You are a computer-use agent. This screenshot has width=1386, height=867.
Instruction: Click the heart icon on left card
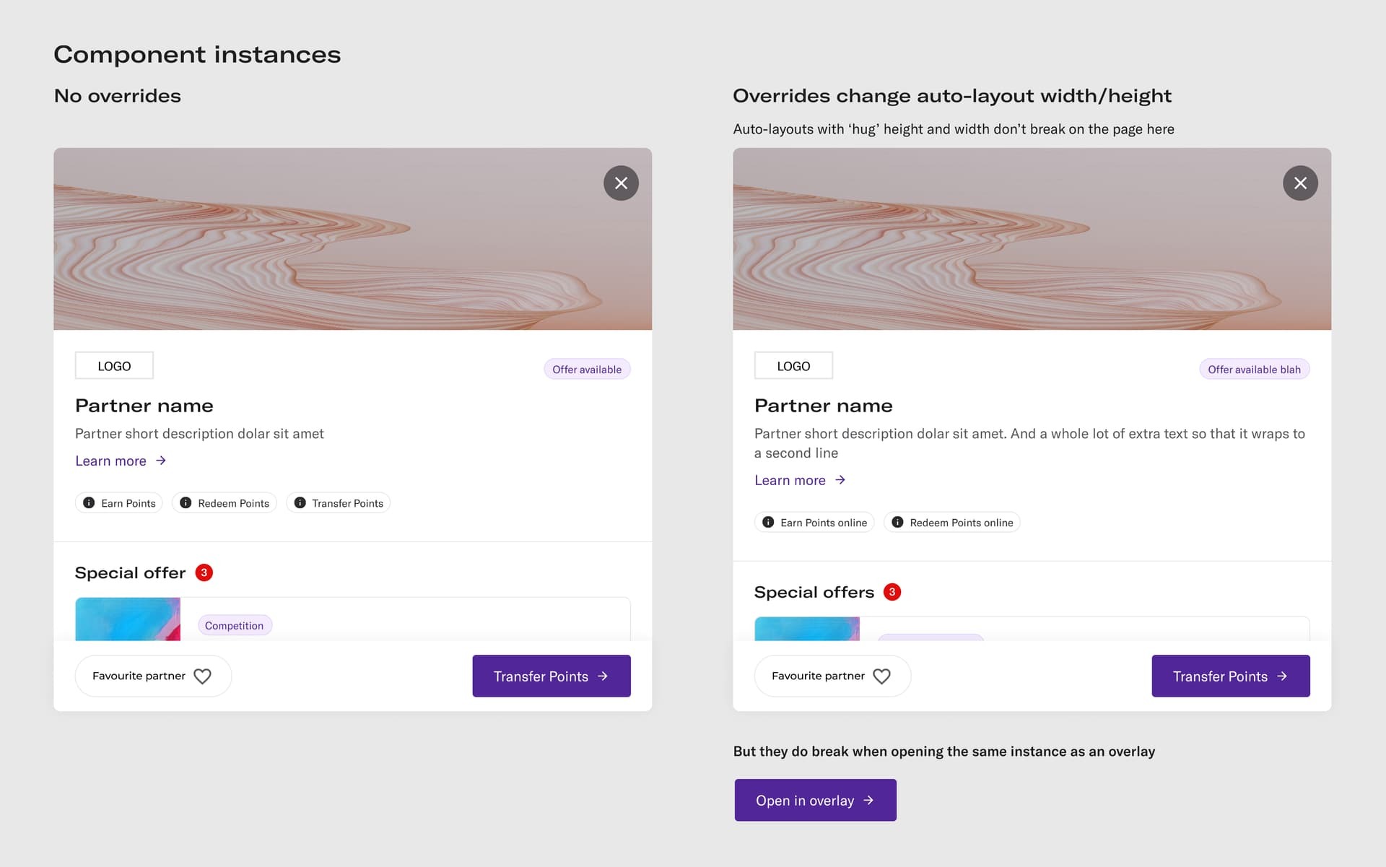[204, 675]
